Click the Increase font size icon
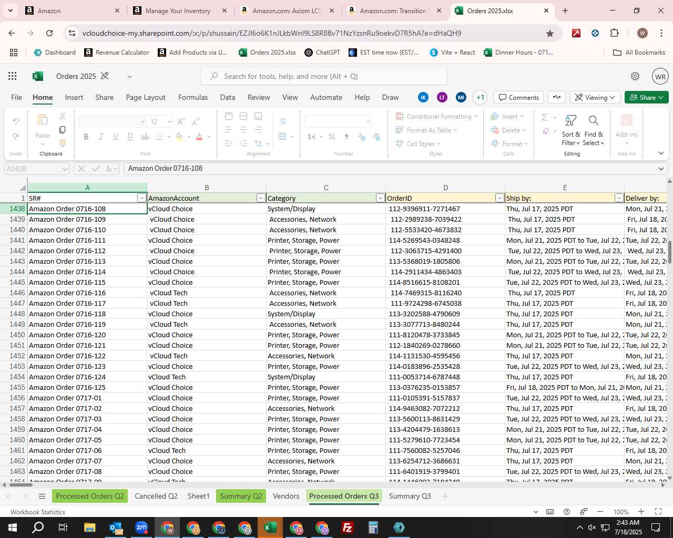Screen dimensions: 673x538 181,121
